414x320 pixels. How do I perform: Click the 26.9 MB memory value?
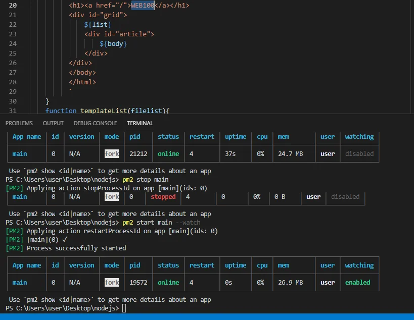[290, 282]
